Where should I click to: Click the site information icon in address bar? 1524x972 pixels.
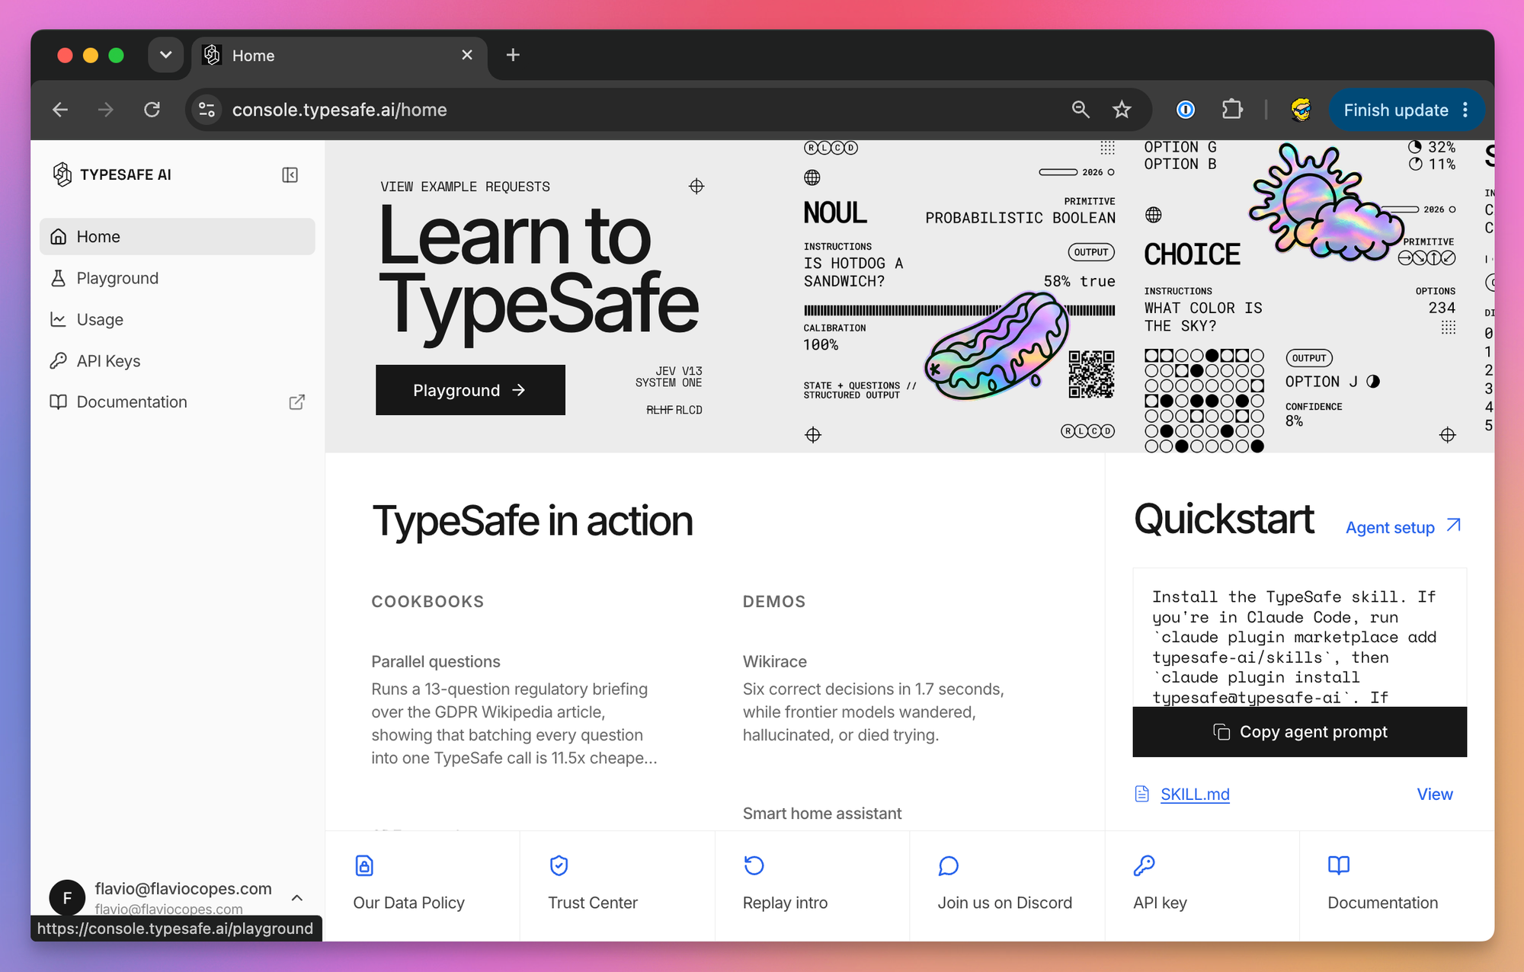coord(207,110)
